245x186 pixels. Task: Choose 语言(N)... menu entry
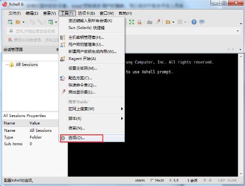coord(92,128)
